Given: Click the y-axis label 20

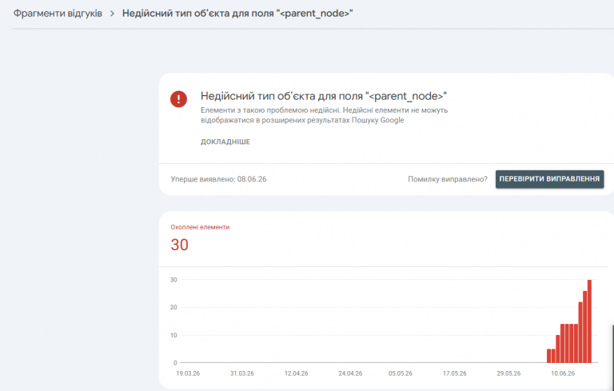Looking at the screenshot, I should point(173,308).
